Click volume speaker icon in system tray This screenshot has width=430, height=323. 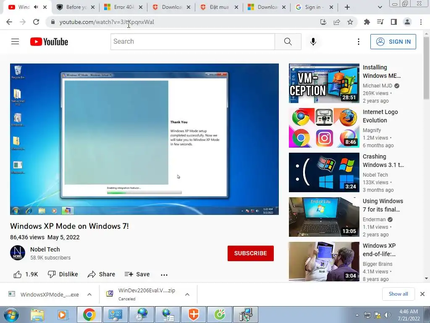[387, 315]
